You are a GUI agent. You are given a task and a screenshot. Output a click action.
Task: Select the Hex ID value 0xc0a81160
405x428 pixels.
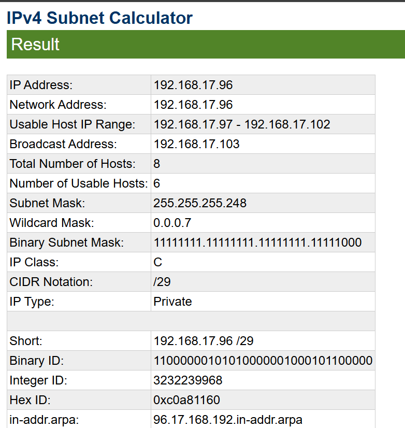(186, 400)
